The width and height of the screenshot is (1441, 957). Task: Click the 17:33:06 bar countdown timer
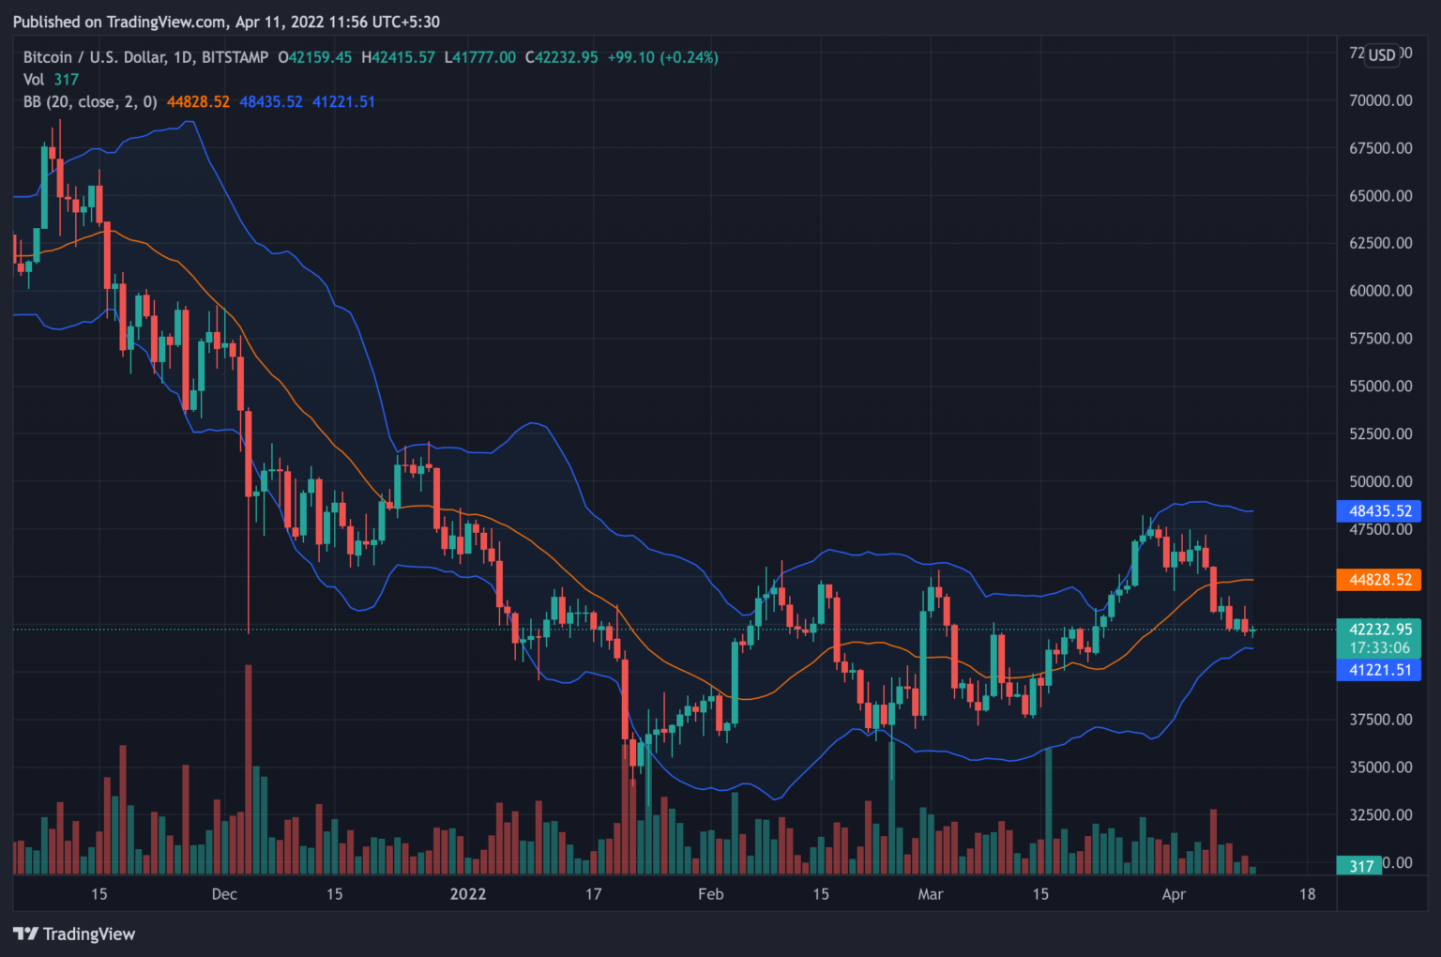1378,648
